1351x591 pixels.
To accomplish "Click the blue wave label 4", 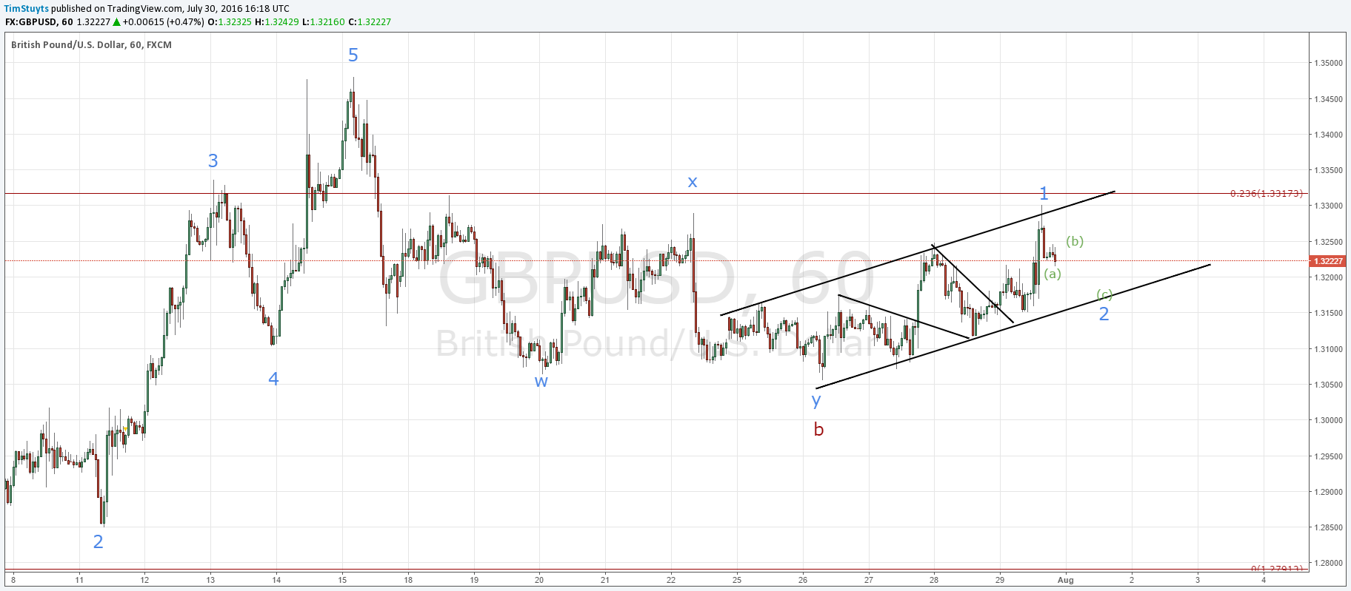I will pyautogui.click(x=273, y=379).
